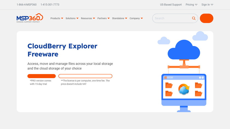Open the US-Based Support link

point(171,5)
